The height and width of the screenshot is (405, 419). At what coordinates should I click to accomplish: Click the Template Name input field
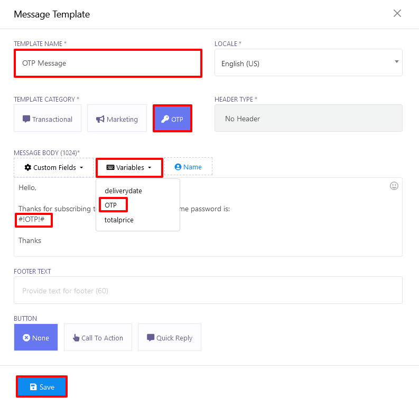(x=108, y=63)
